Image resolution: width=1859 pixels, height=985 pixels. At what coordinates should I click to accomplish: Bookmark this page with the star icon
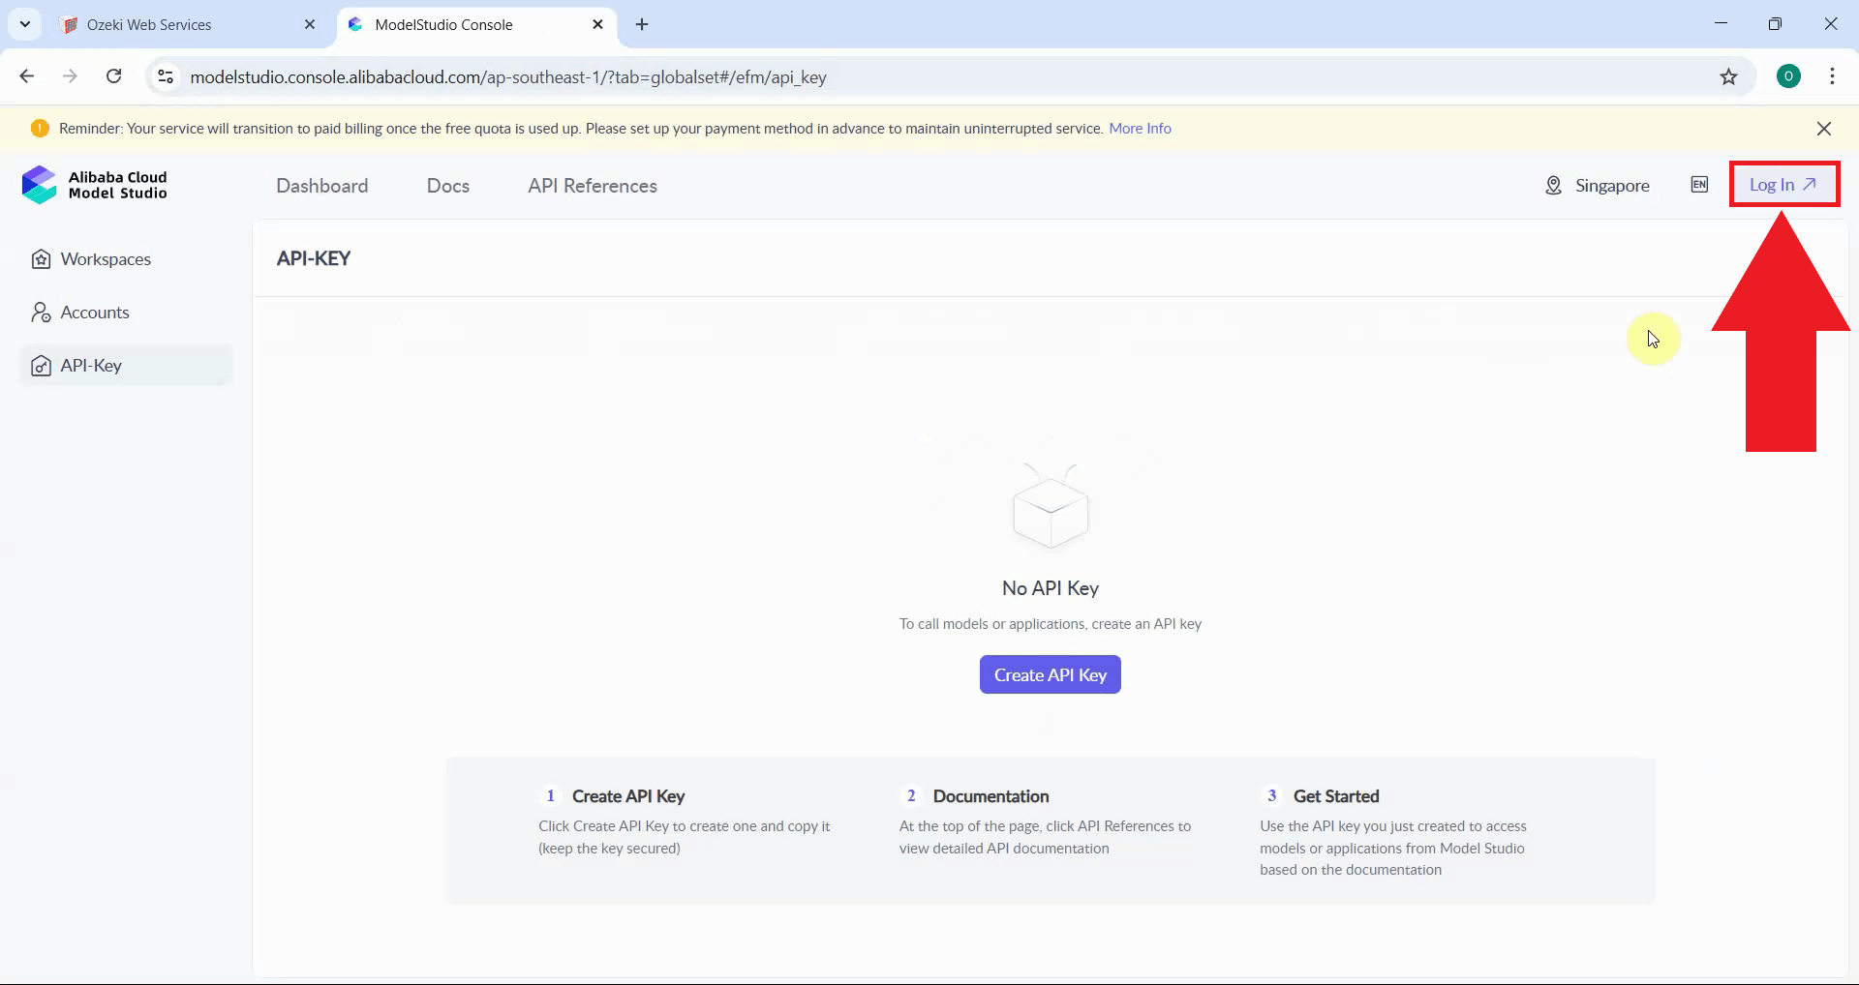click(x=1730, y=77)
